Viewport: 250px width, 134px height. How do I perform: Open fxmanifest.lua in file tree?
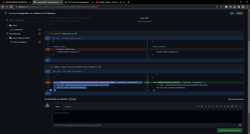(x=15, y=34)
